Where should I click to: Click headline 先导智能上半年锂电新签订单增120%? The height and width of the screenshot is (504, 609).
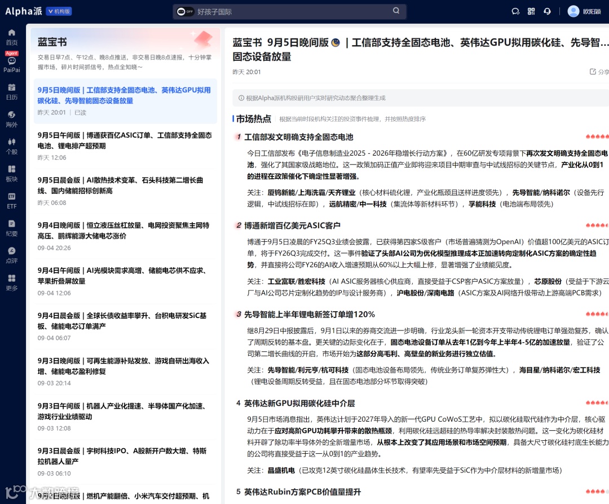point(310,315)
